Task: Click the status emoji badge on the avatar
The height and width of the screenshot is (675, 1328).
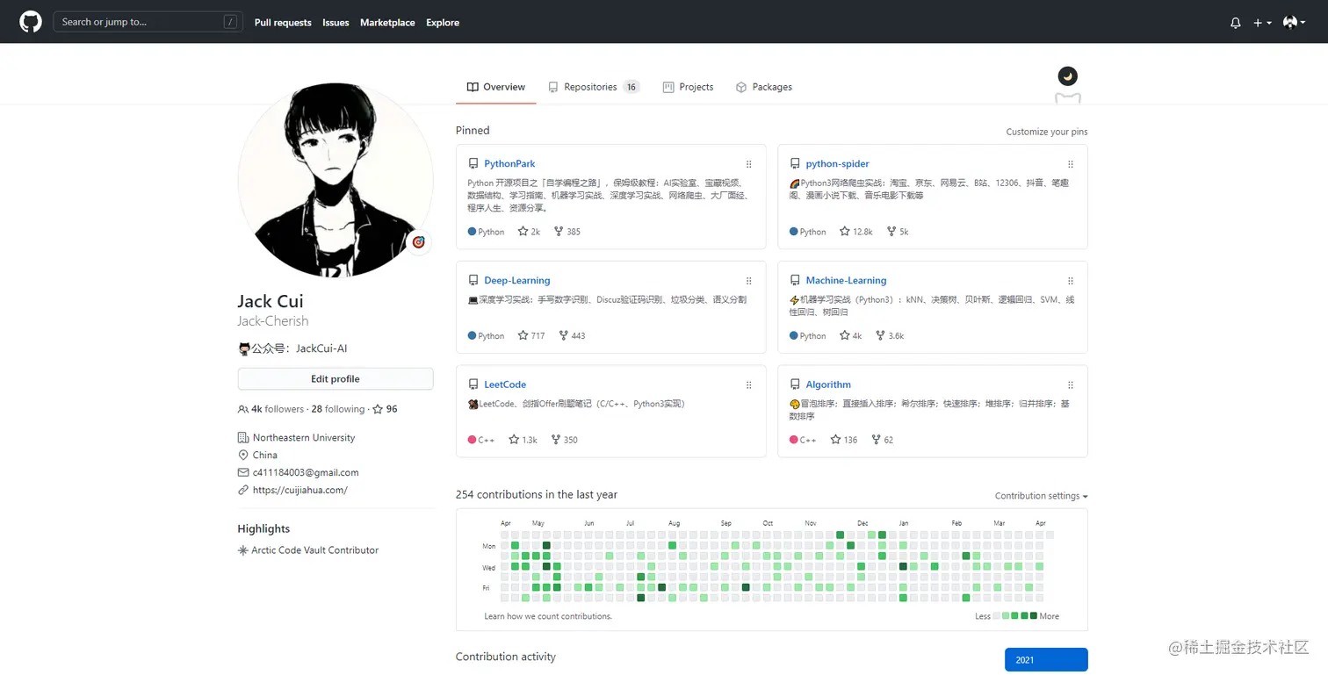Action: pyautogui.click(x=419, y=242)
